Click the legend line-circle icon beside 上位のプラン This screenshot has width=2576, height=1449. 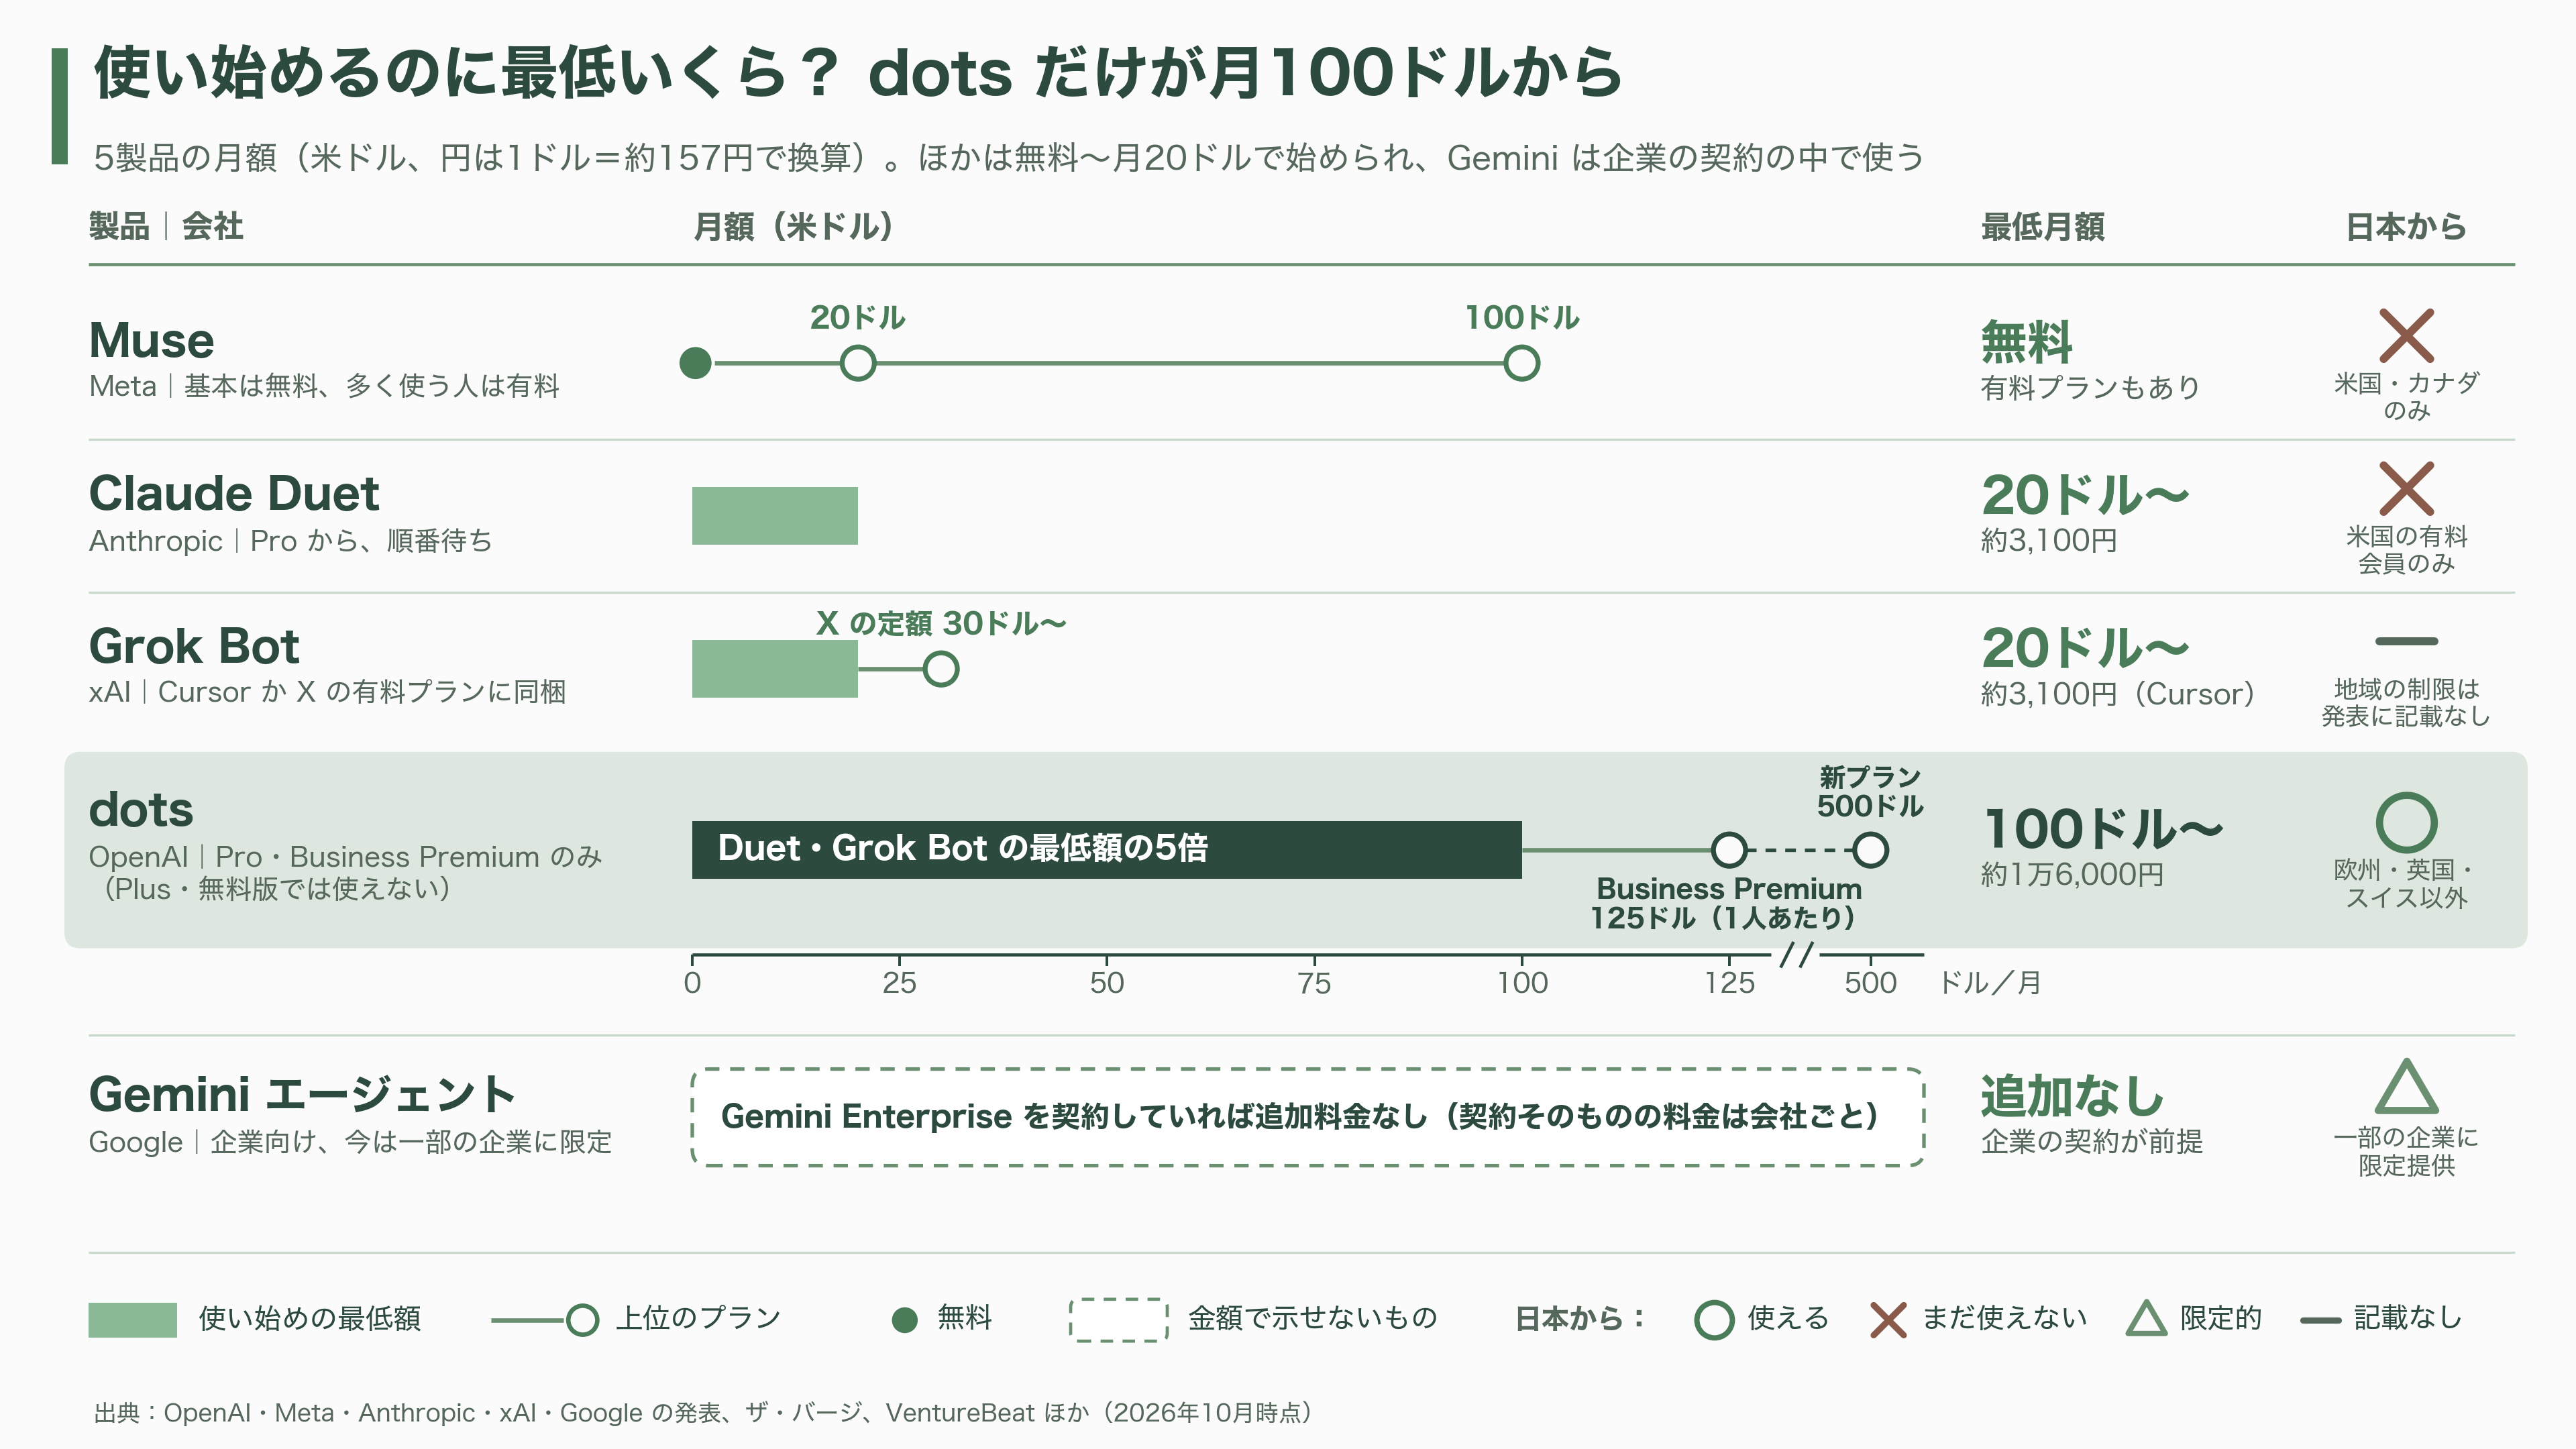(x=545, y=1320)
